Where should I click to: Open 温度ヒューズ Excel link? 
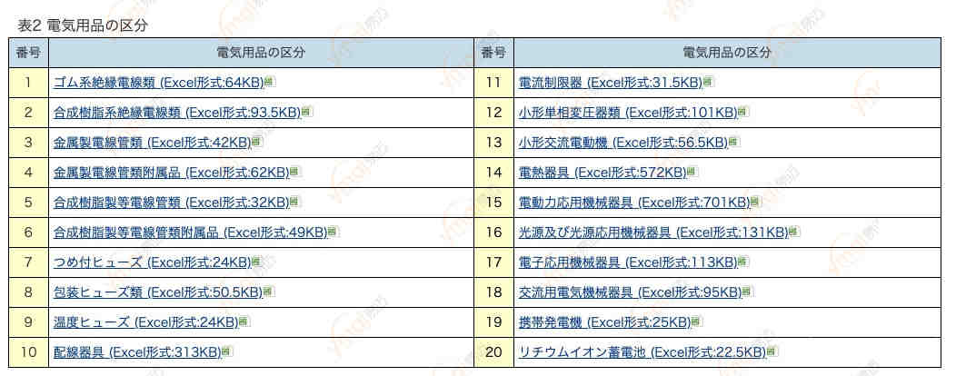click(145, 322)
